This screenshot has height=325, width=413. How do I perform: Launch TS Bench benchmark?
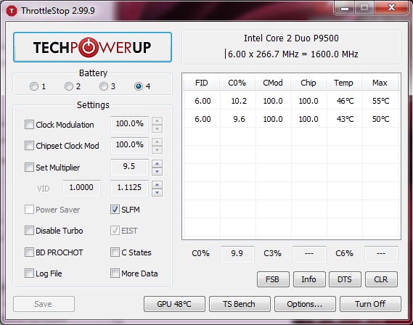coord(240,304)
